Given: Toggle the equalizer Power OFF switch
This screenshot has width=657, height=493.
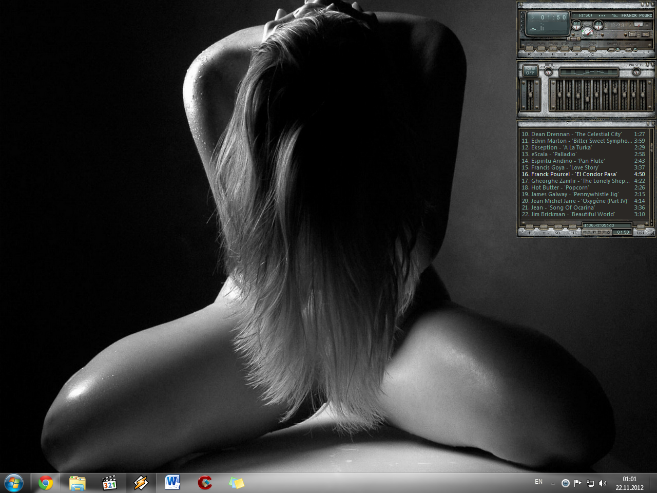Looking at the screenshot, I should pyautogui.click(x=530, y=71).
